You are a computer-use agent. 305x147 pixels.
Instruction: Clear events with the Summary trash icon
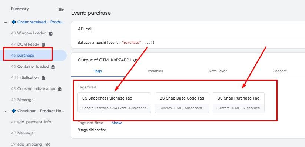[x=61, y=9]
